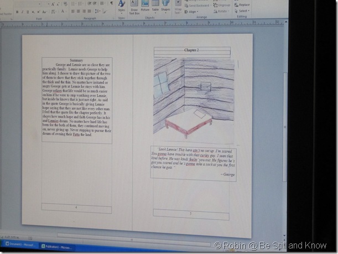Apply superscript formatting

[x=38, y=12]
